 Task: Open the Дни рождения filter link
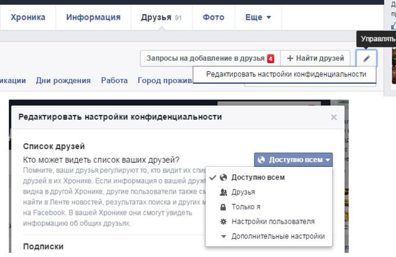pos(63,81)
